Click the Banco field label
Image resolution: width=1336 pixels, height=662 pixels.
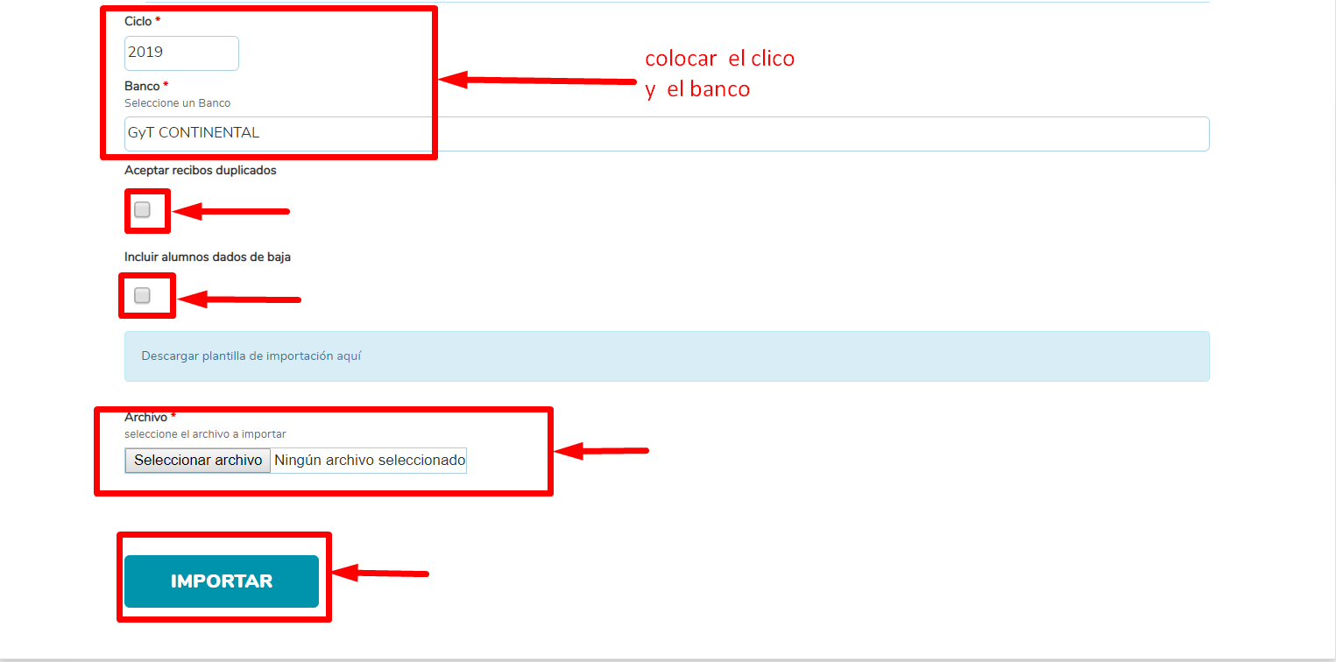pos(142,86)
